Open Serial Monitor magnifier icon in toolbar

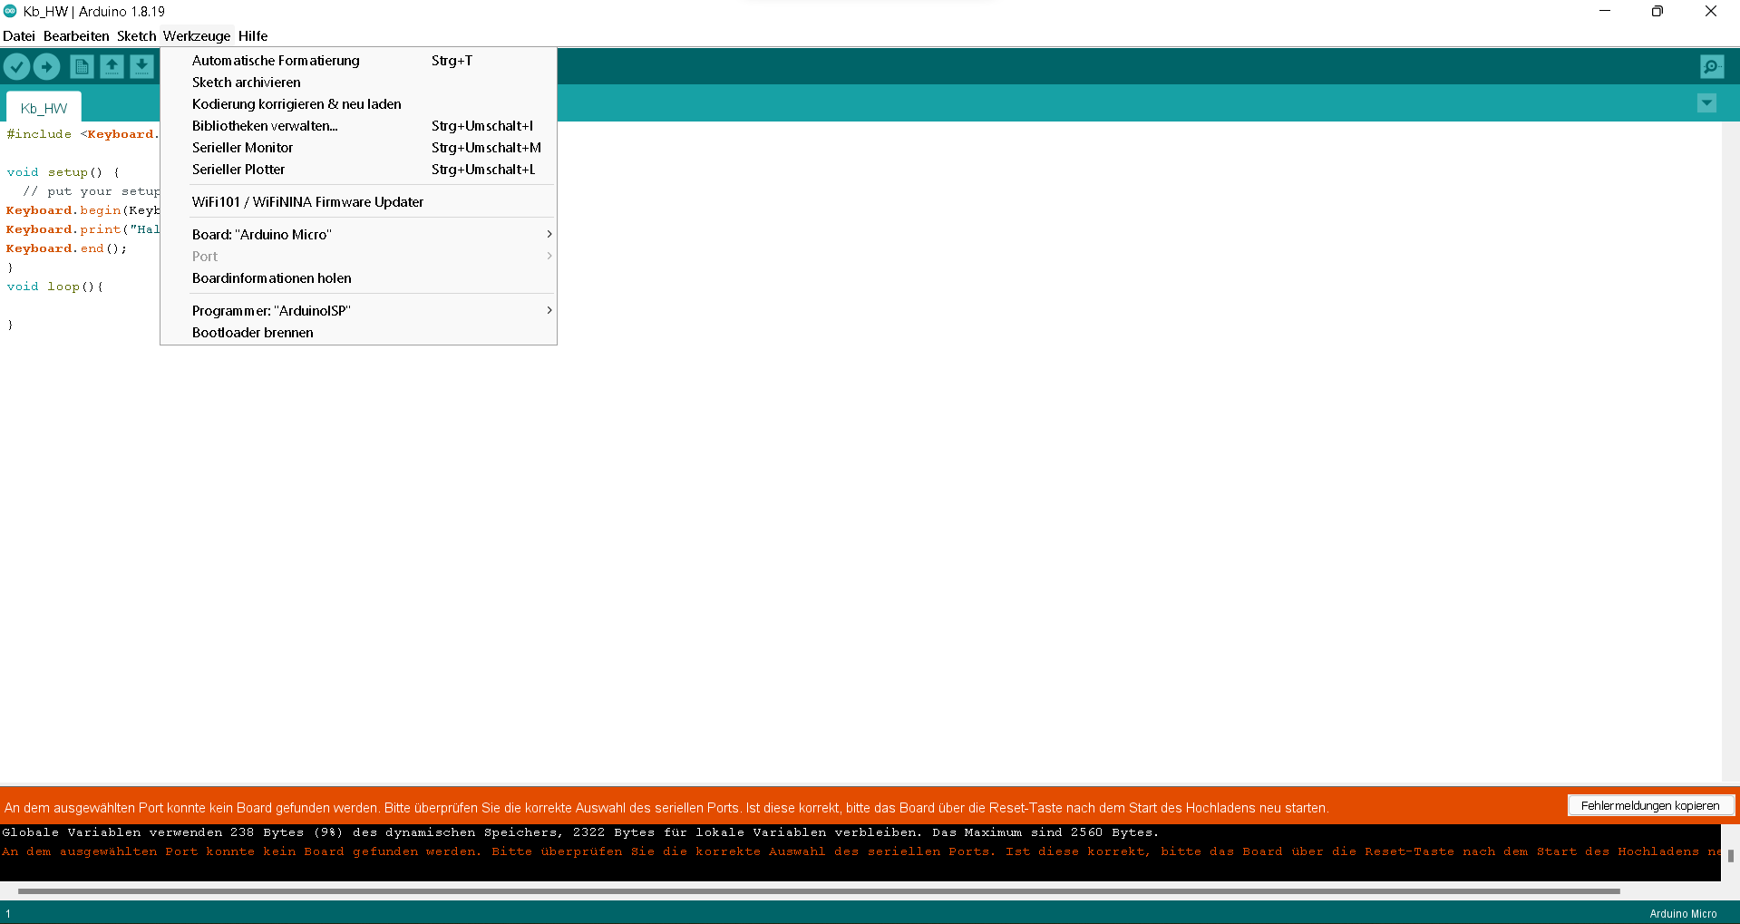[x=1711, y=67]
